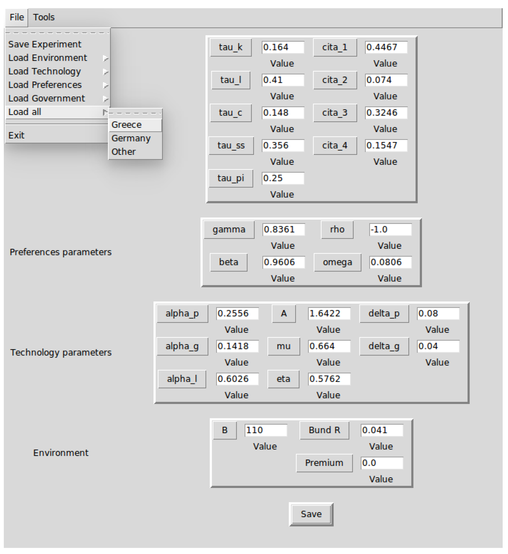Open the Tools menu
The width and height of the screenshot is (508, 554).
click(44, 17)
